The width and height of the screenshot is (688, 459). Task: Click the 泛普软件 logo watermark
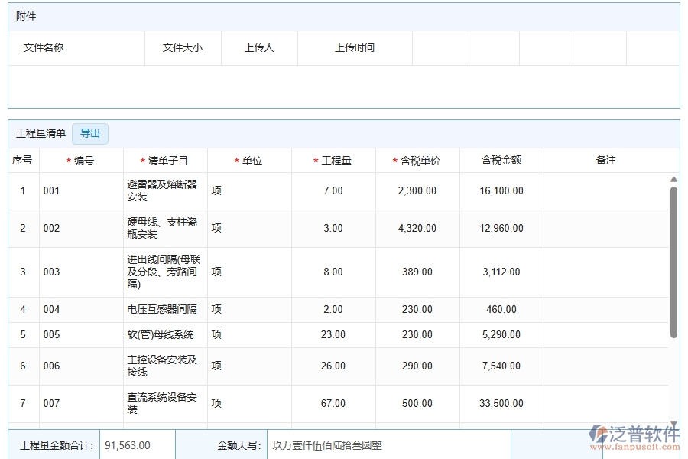(x=634, y=436)
